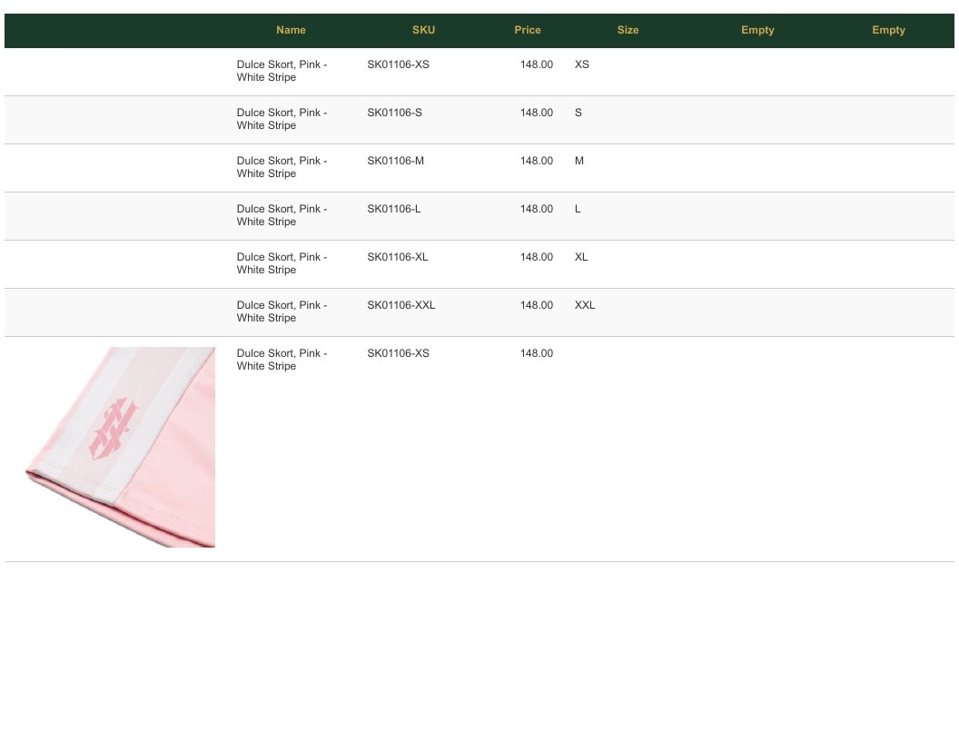
Task: Click the Name column header
Action: tap(291, 30)
